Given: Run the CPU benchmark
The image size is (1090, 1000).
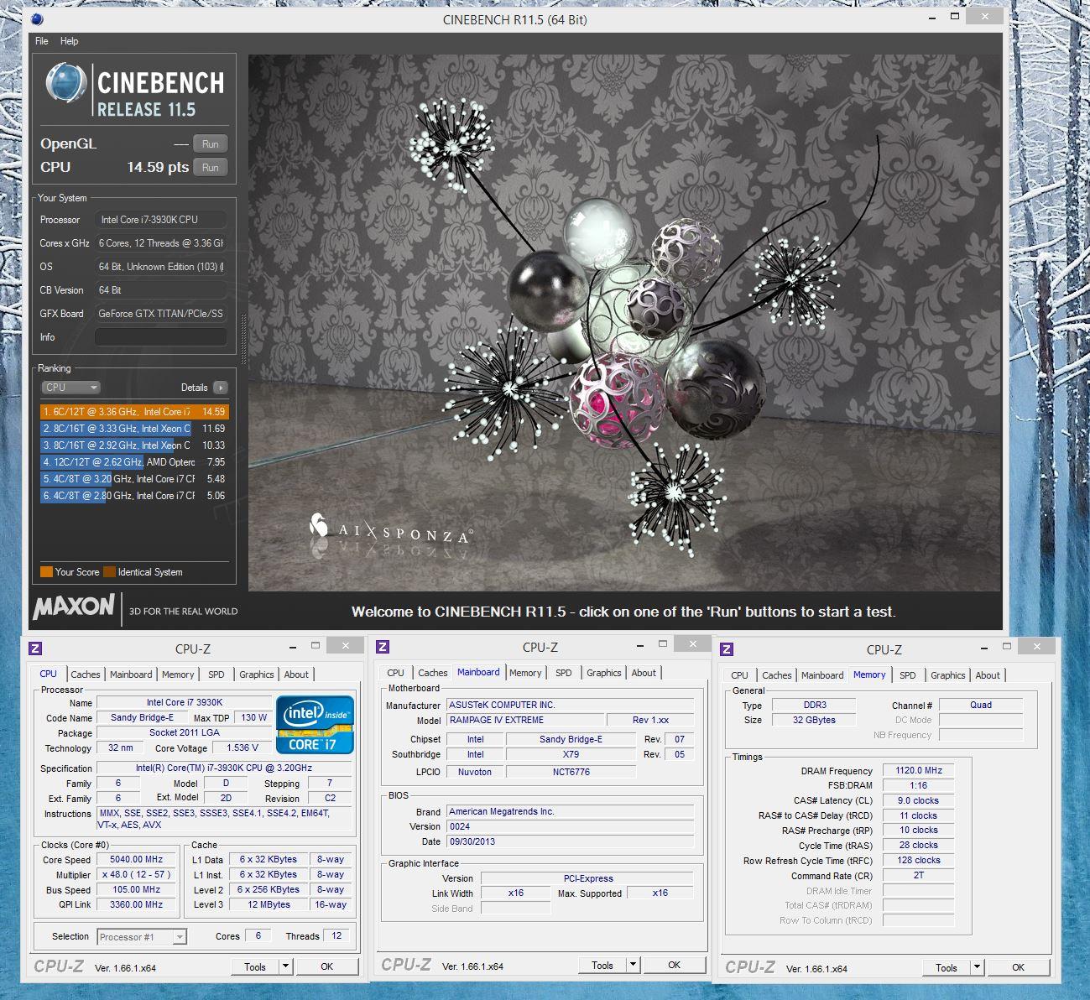Looking at the screenshot, I should coord(211,168).
